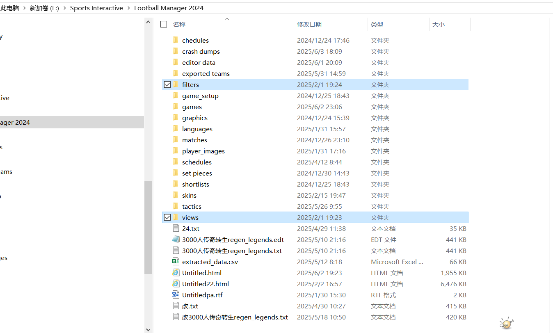
Task: Click the extracted_data.csv Excel icon
Action: pos(176,262)
